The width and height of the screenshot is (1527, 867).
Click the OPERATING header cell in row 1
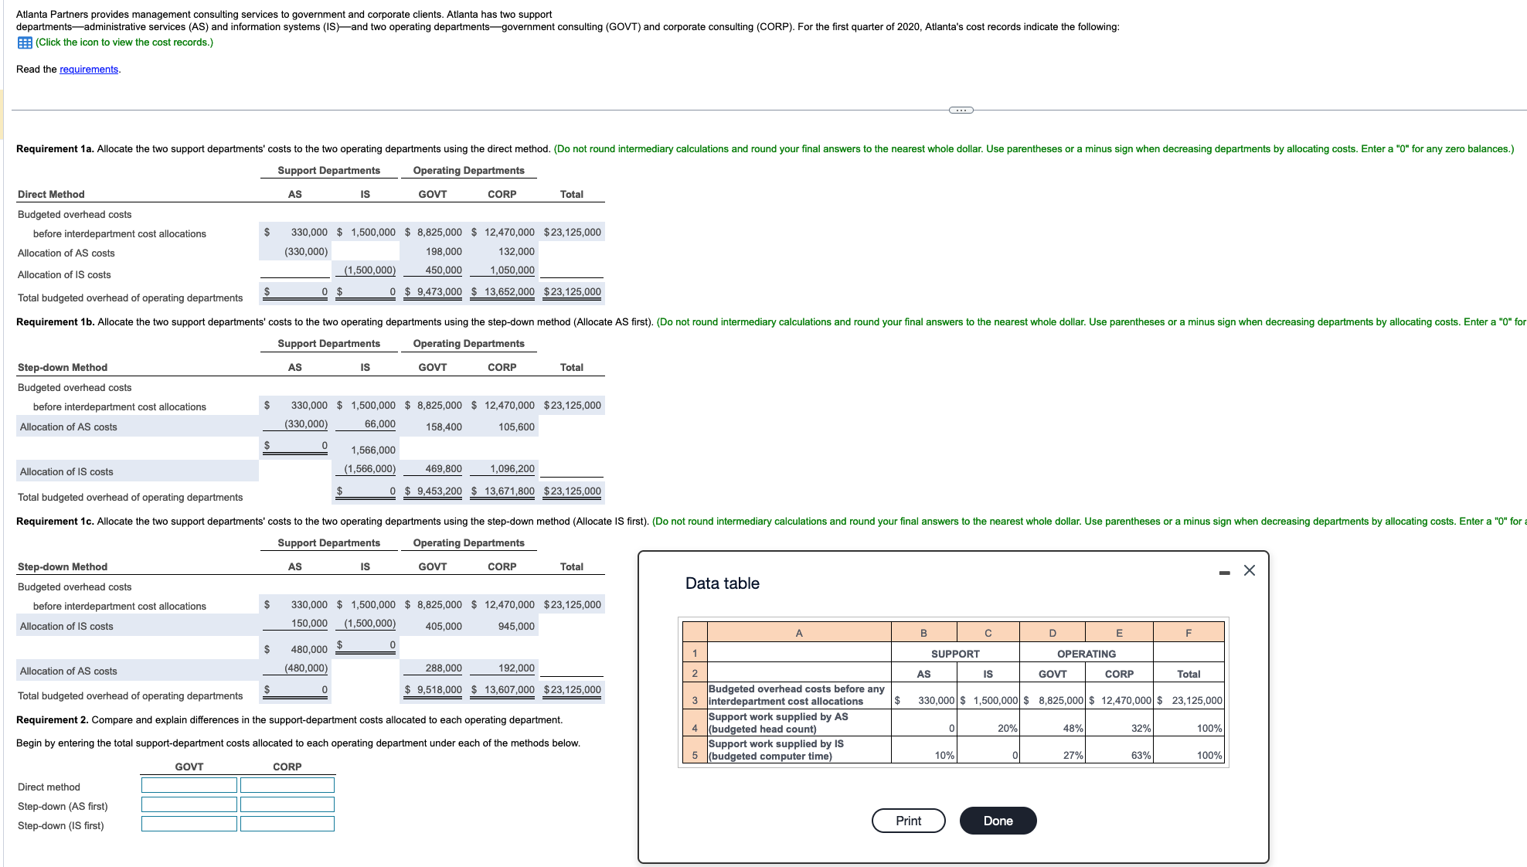1087,653
